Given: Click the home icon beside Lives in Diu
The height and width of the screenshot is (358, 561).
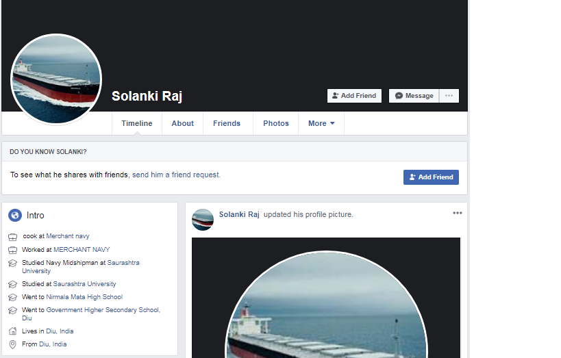Looking at the screenshot, I should coord(12,331).
